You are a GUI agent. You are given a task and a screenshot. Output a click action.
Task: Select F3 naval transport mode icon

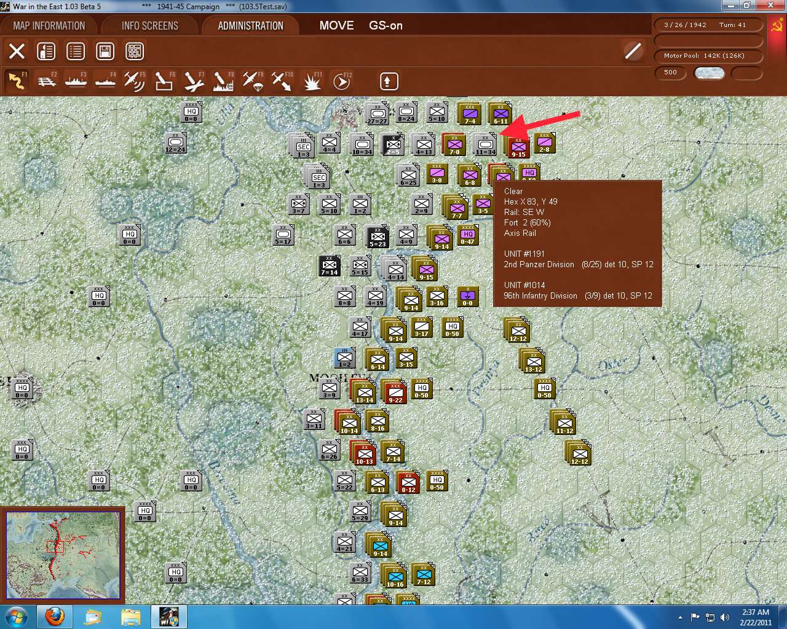pos(76,81)
